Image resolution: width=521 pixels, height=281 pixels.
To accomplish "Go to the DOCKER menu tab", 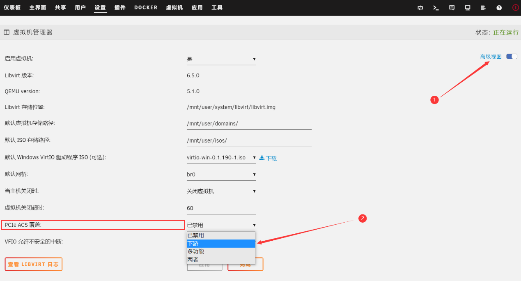I will 146,8.
